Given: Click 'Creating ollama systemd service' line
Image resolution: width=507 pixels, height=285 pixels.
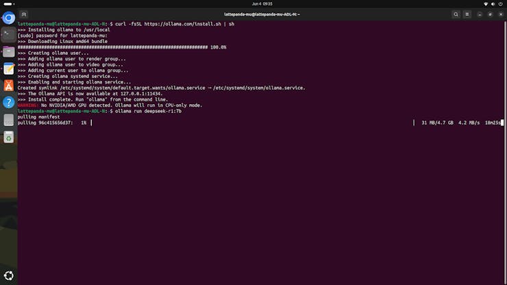Looking at the screenshot, I should coord(68,76).
